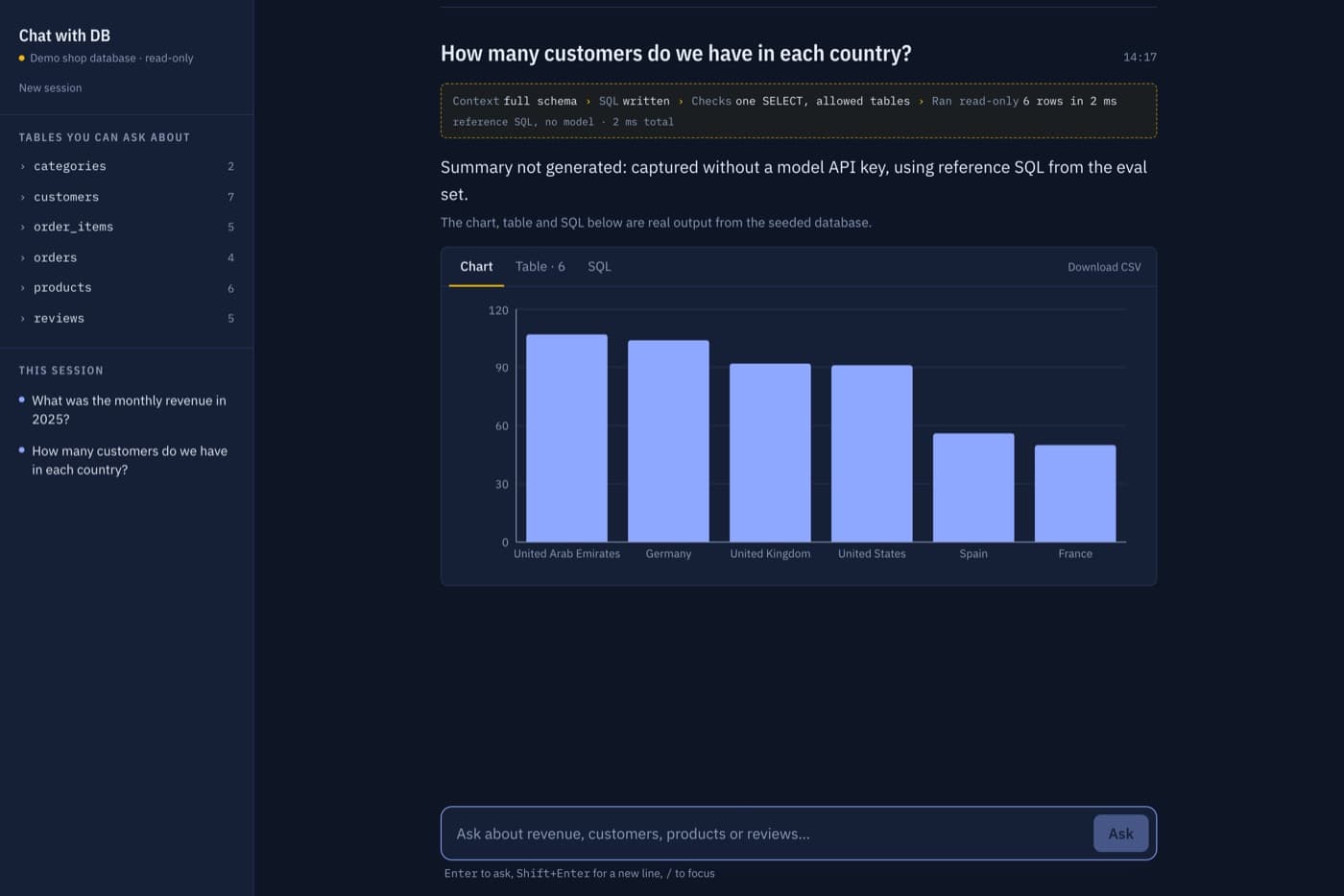Click 'reference SQL, no model' note
This screenshot has height=896, width=1344.
(523, 122)
